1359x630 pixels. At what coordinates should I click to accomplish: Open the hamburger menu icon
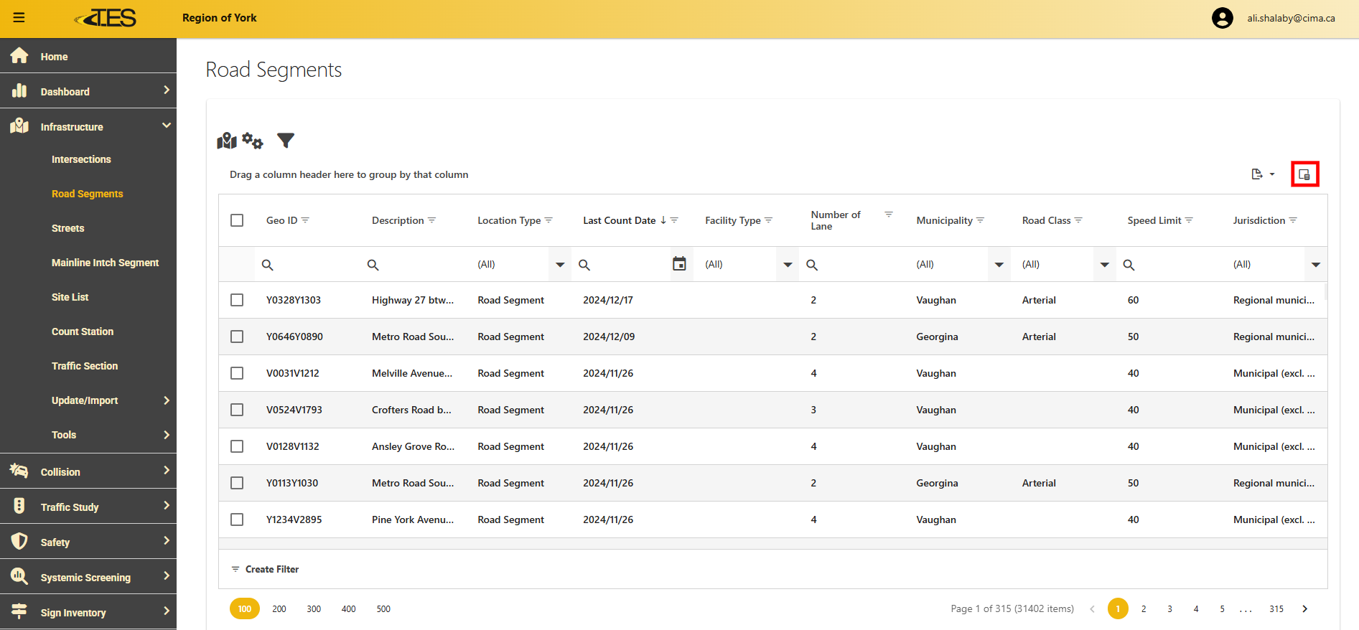point(19,18)
